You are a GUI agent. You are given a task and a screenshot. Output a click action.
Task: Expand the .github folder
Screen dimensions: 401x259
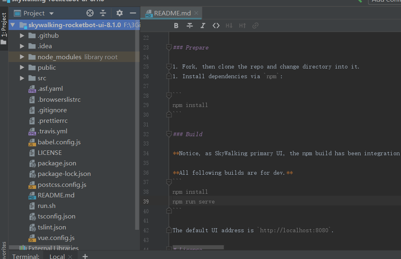click(22, 36)
